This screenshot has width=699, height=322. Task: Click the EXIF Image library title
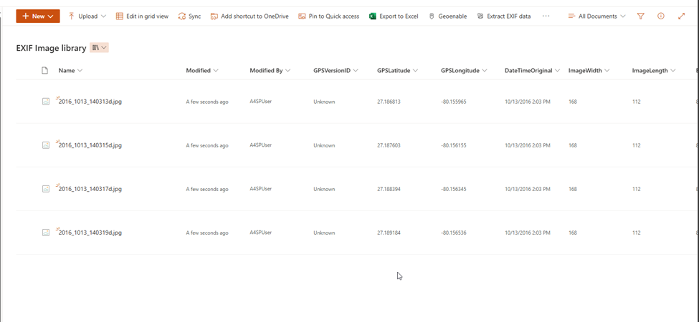51,48
